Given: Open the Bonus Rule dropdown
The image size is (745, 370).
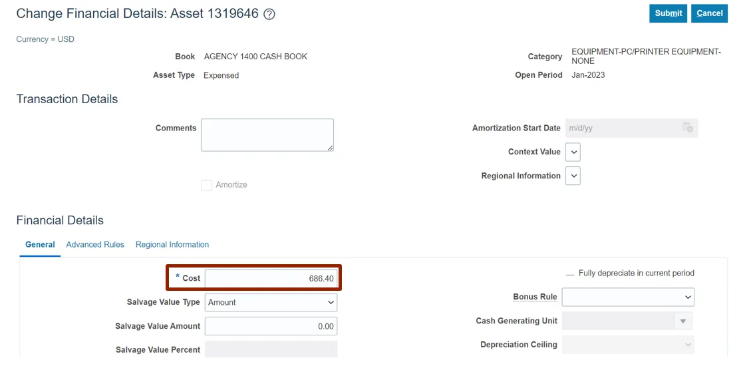Looking at the screenshot, I should point(628,297).
